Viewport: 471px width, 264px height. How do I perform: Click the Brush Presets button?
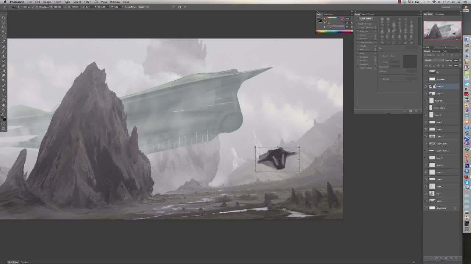(366, 19)
